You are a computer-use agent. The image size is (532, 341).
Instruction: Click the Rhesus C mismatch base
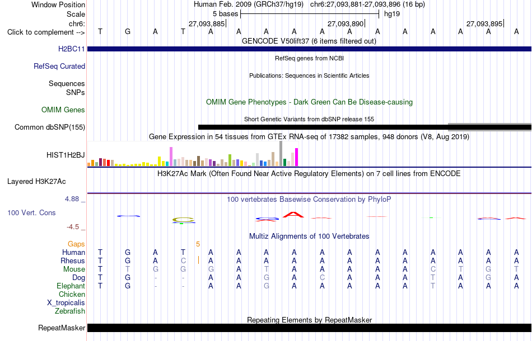tap(183, 261)
